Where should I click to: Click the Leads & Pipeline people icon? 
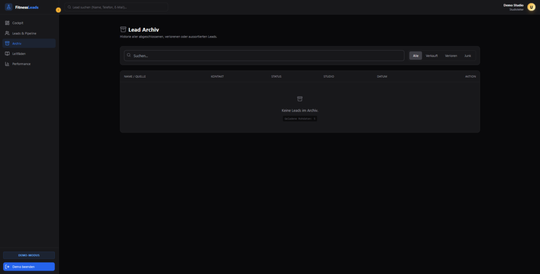coord(7,33)
